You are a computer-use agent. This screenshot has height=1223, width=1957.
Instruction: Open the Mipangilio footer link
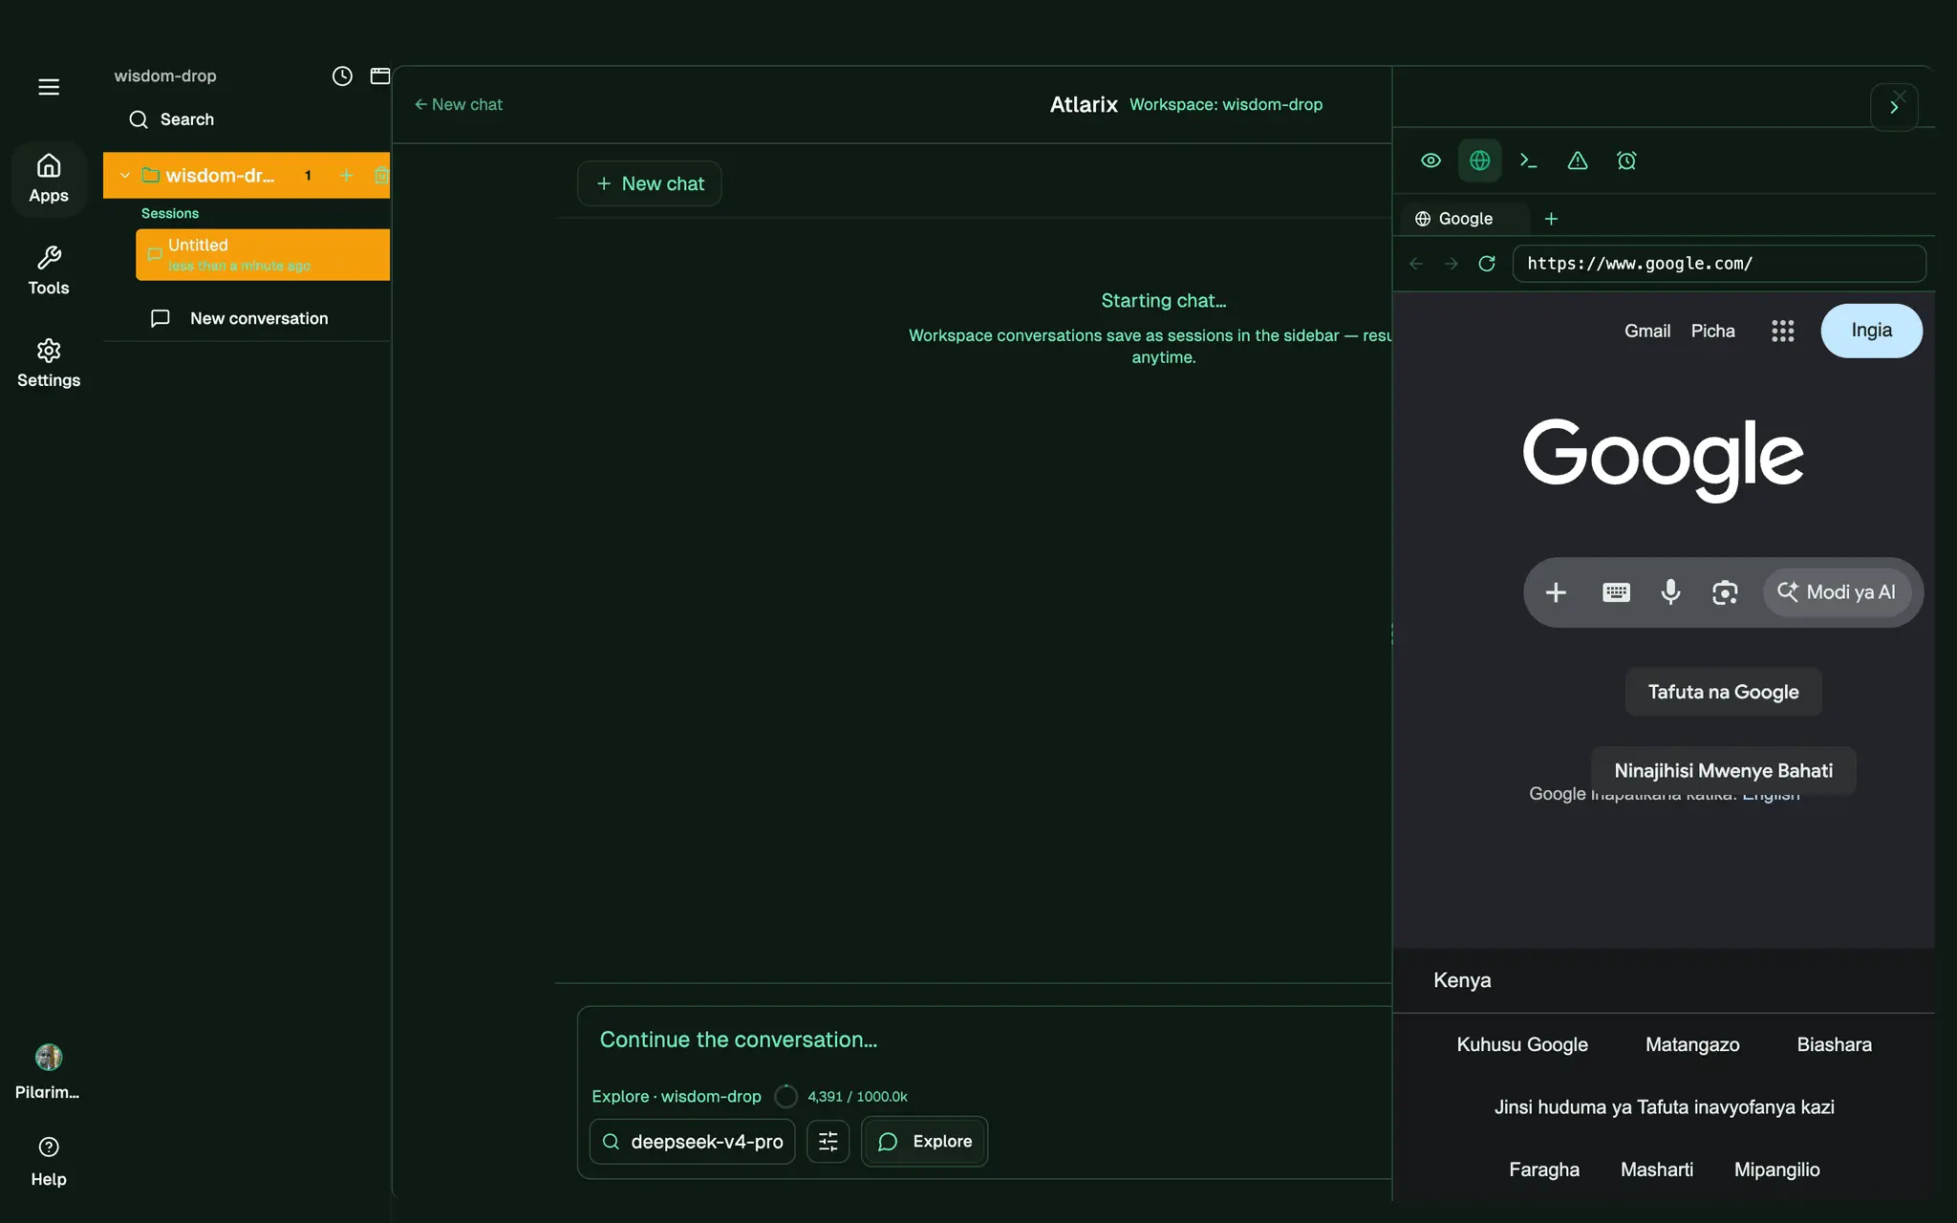pos(1776,1169)
